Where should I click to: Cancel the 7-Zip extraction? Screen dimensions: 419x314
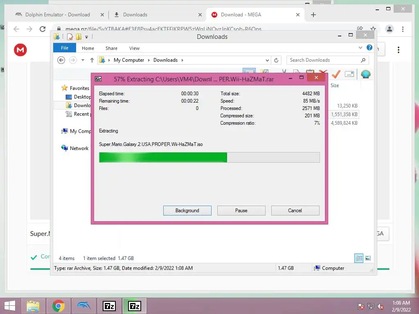295,211
